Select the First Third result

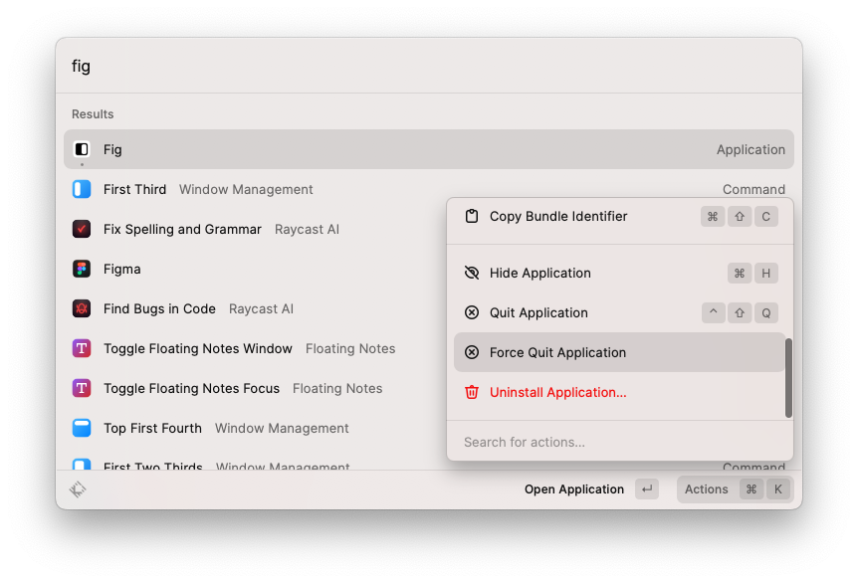coord(429,189)
